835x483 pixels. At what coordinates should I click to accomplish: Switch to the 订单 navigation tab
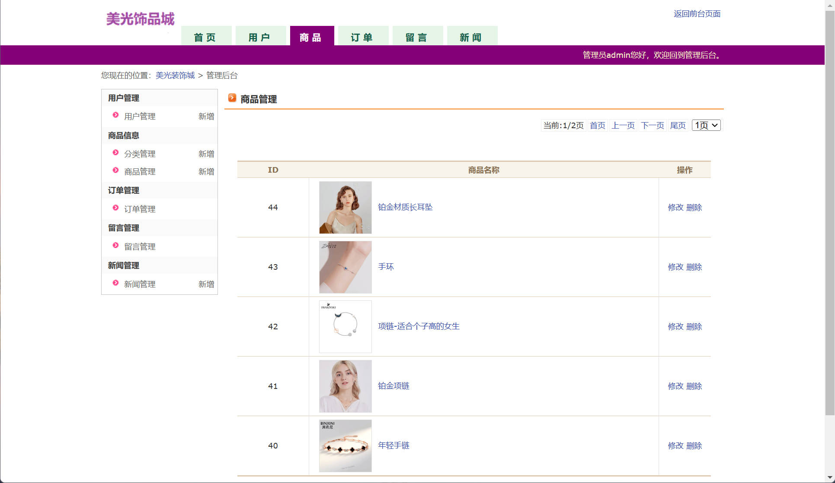pos(362,37)
